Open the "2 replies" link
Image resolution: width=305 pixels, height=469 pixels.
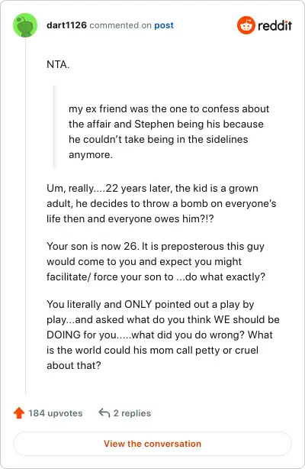(x=132, y=413)
